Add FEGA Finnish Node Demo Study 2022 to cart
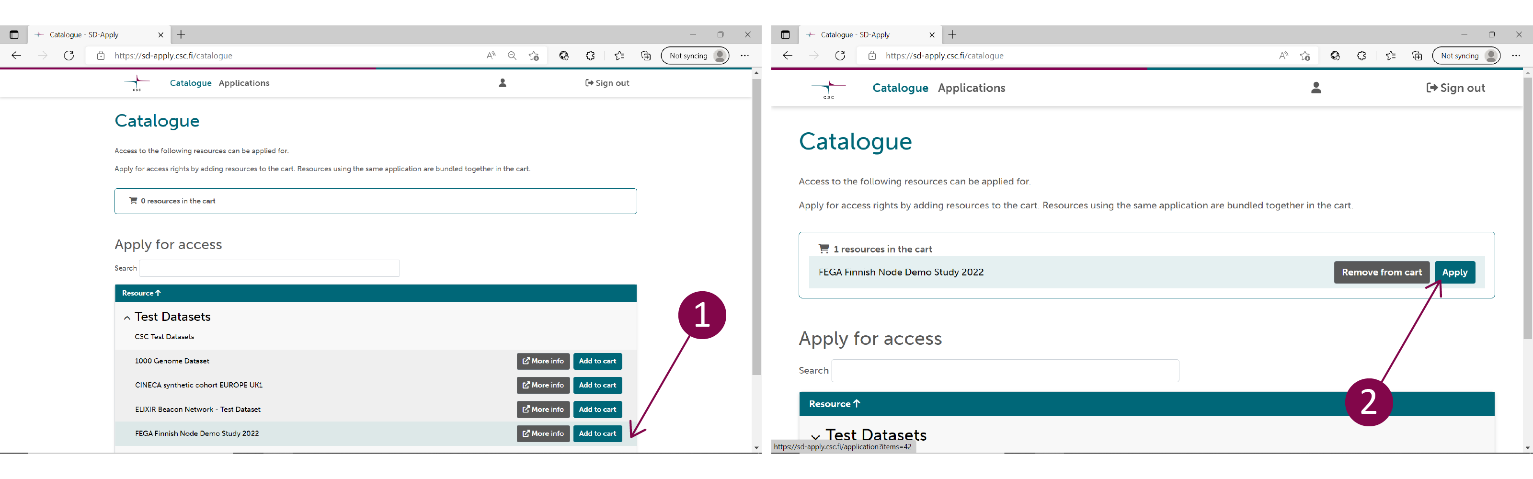1533x479 pixels. pos(597,433)
